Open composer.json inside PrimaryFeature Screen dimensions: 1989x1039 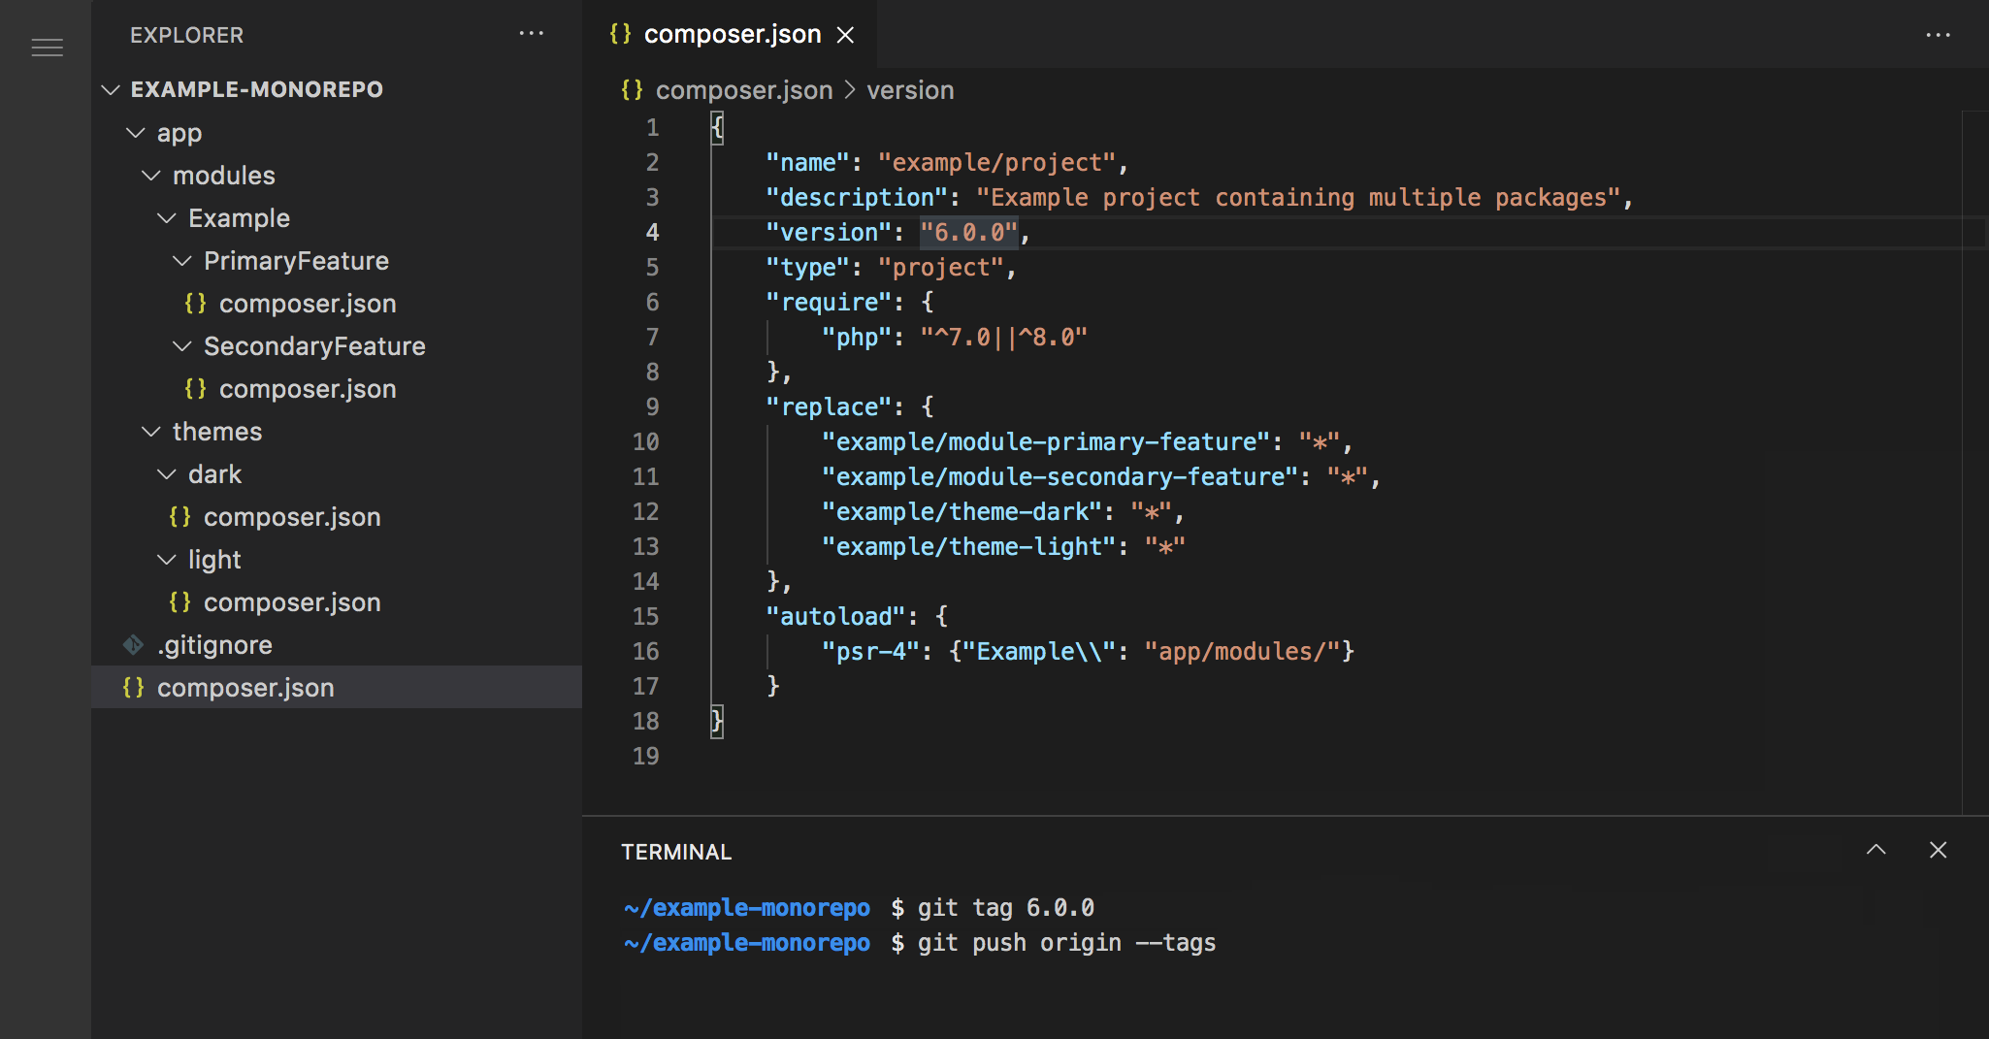(x=308, y=303)
